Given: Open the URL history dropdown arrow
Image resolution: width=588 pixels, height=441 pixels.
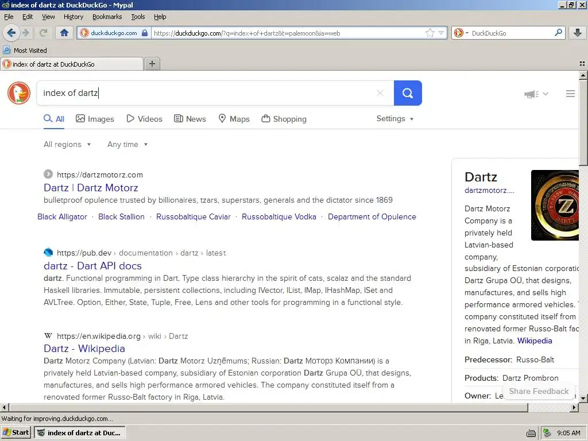Looking at the screenshot, I should pos(442,33).
